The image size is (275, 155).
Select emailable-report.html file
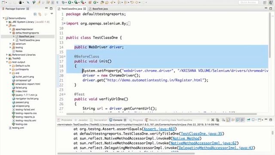click(27, 84)
